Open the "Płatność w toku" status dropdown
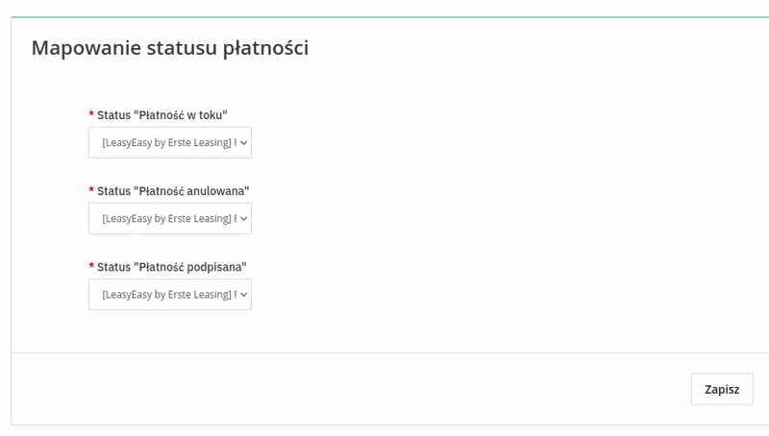The height and width of the screenshot is (436, 769). 169,142
